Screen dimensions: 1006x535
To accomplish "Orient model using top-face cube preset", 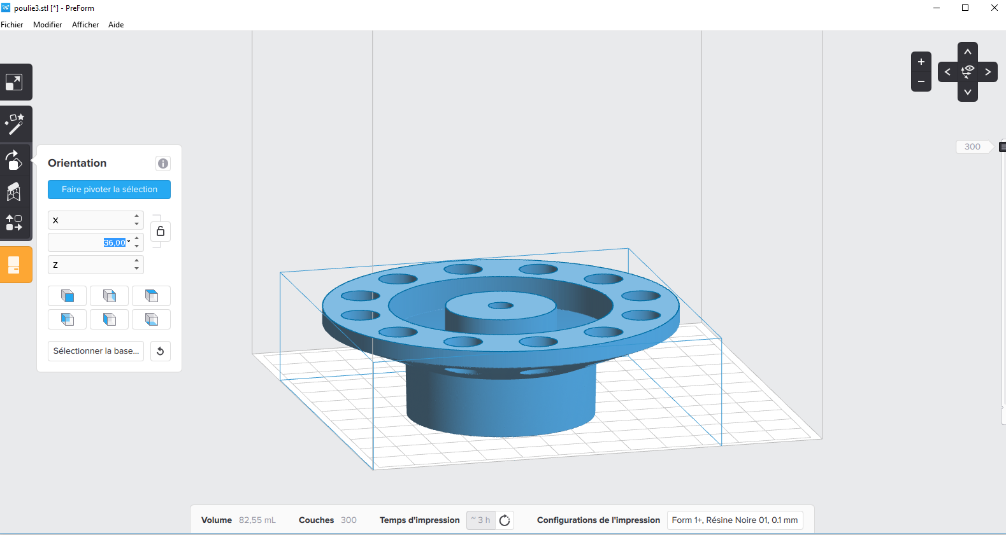I will point(152,296).
